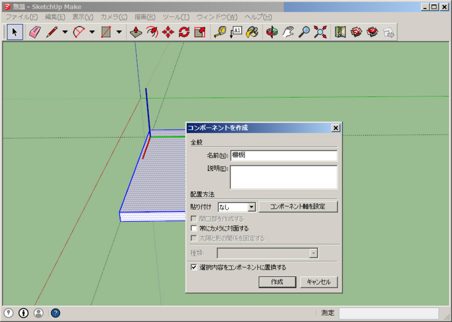Click the 説明 description text area
The height and width of the screenshot is (322, 452).
tap(284, 177)
